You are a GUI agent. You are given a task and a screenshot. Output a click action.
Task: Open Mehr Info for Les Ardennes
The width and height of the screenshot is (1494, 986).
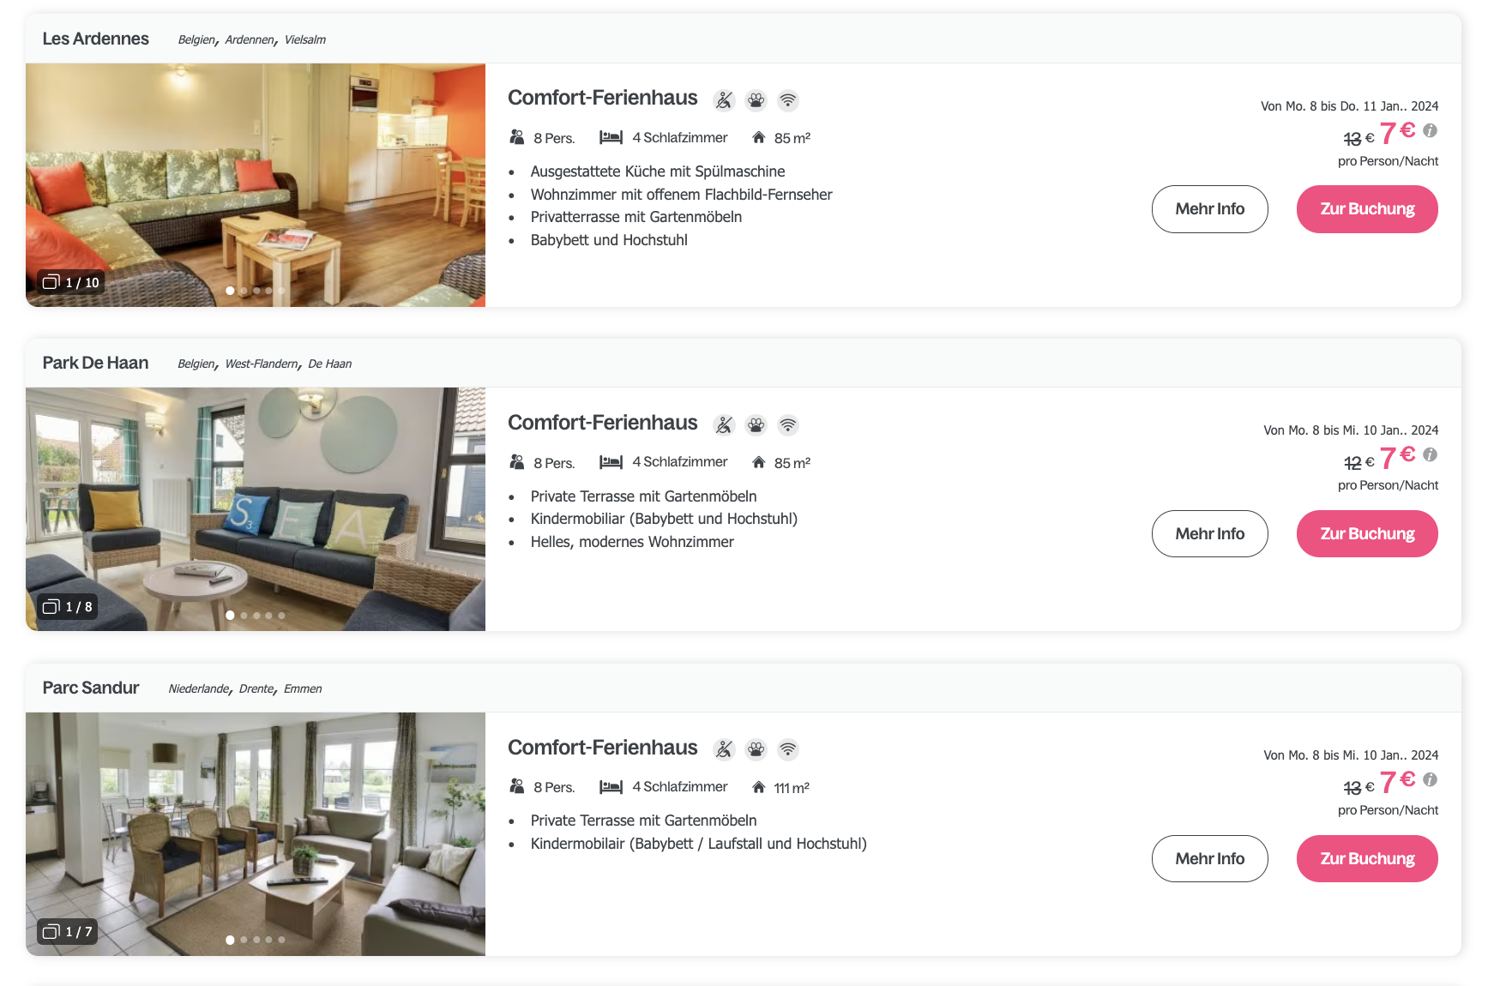pos(1209,209)
